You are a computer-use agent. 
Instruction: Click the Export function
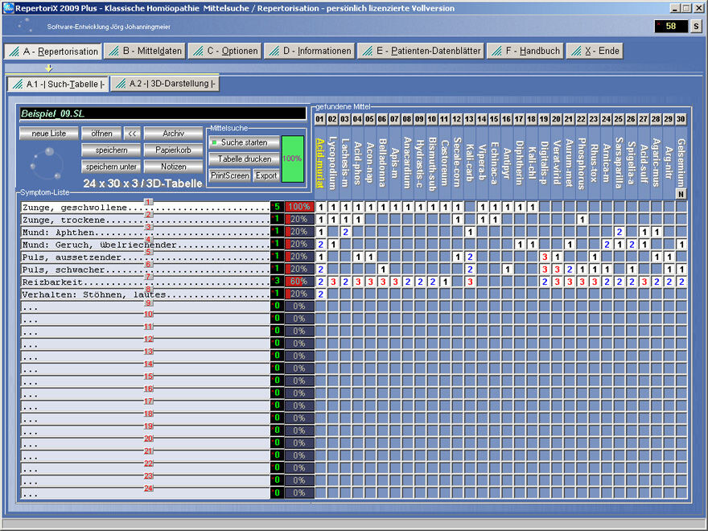[265, 176]
